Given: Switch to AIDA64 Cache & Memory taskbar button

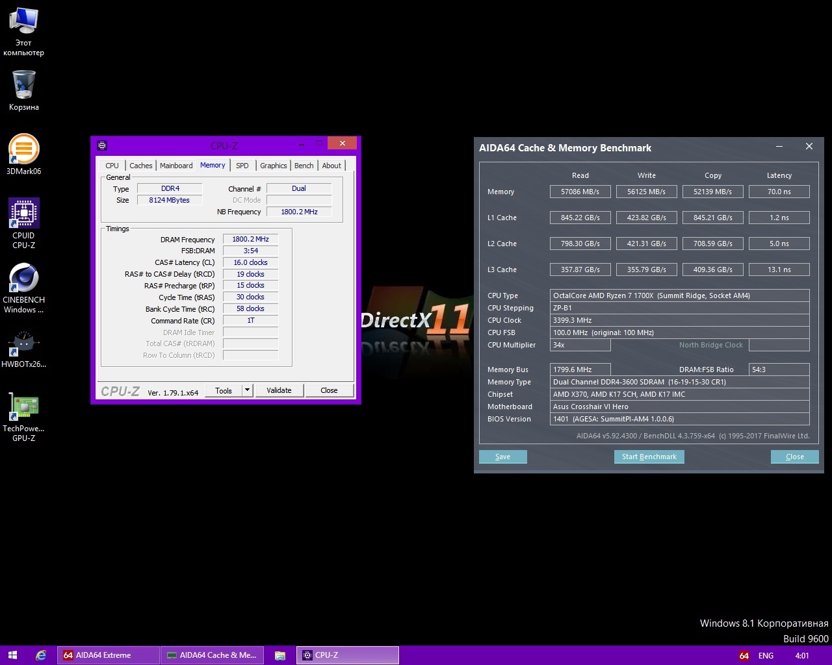Looking at the screenshot, I should [x=213, y=655].
